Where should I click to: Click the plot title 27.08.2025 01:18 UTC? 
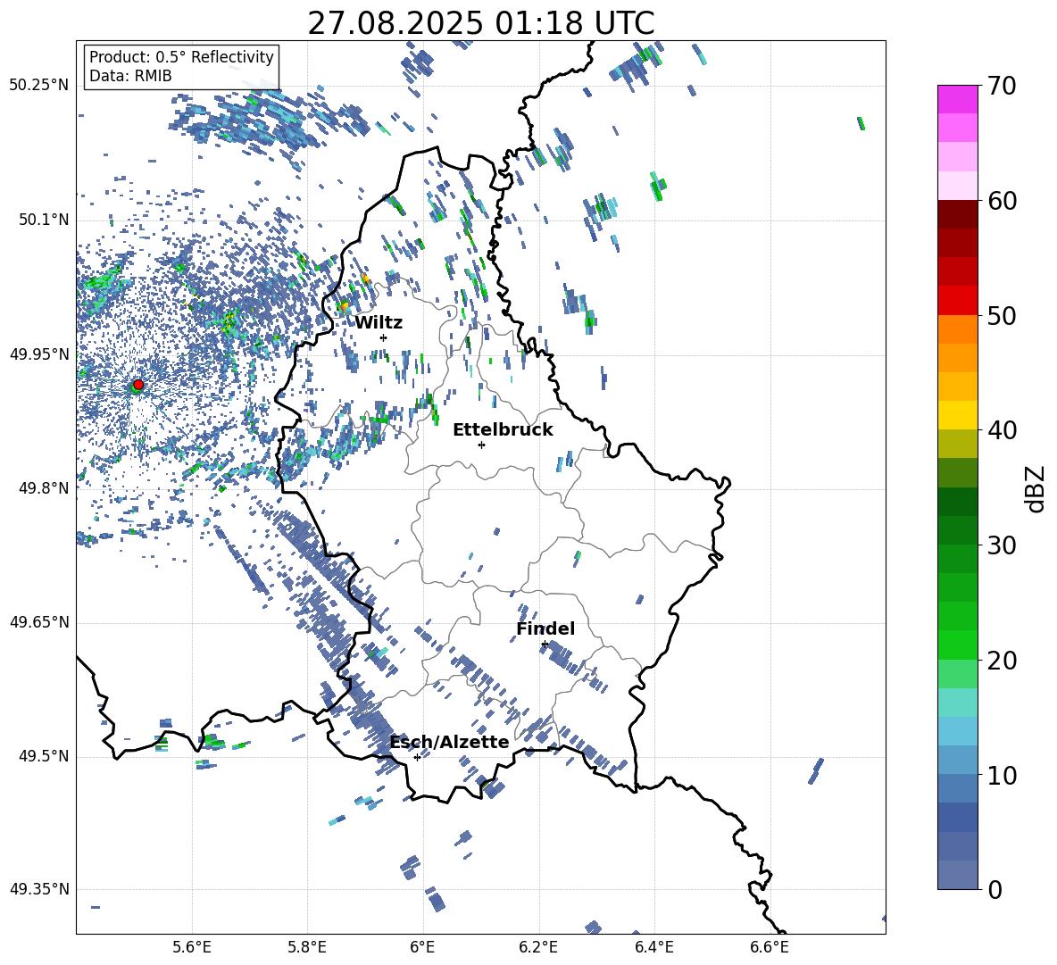point(480,23)
